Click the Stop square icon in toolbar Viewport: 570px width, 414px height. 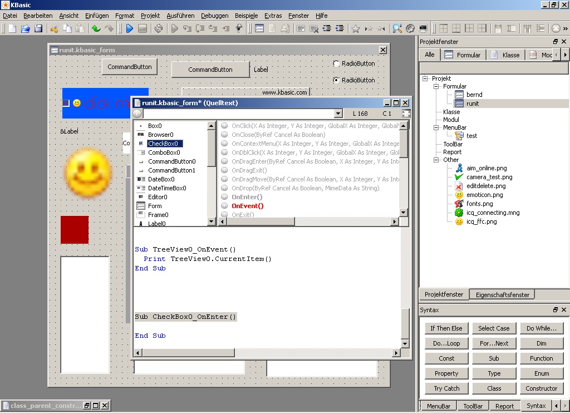click(x=142, y=28)
